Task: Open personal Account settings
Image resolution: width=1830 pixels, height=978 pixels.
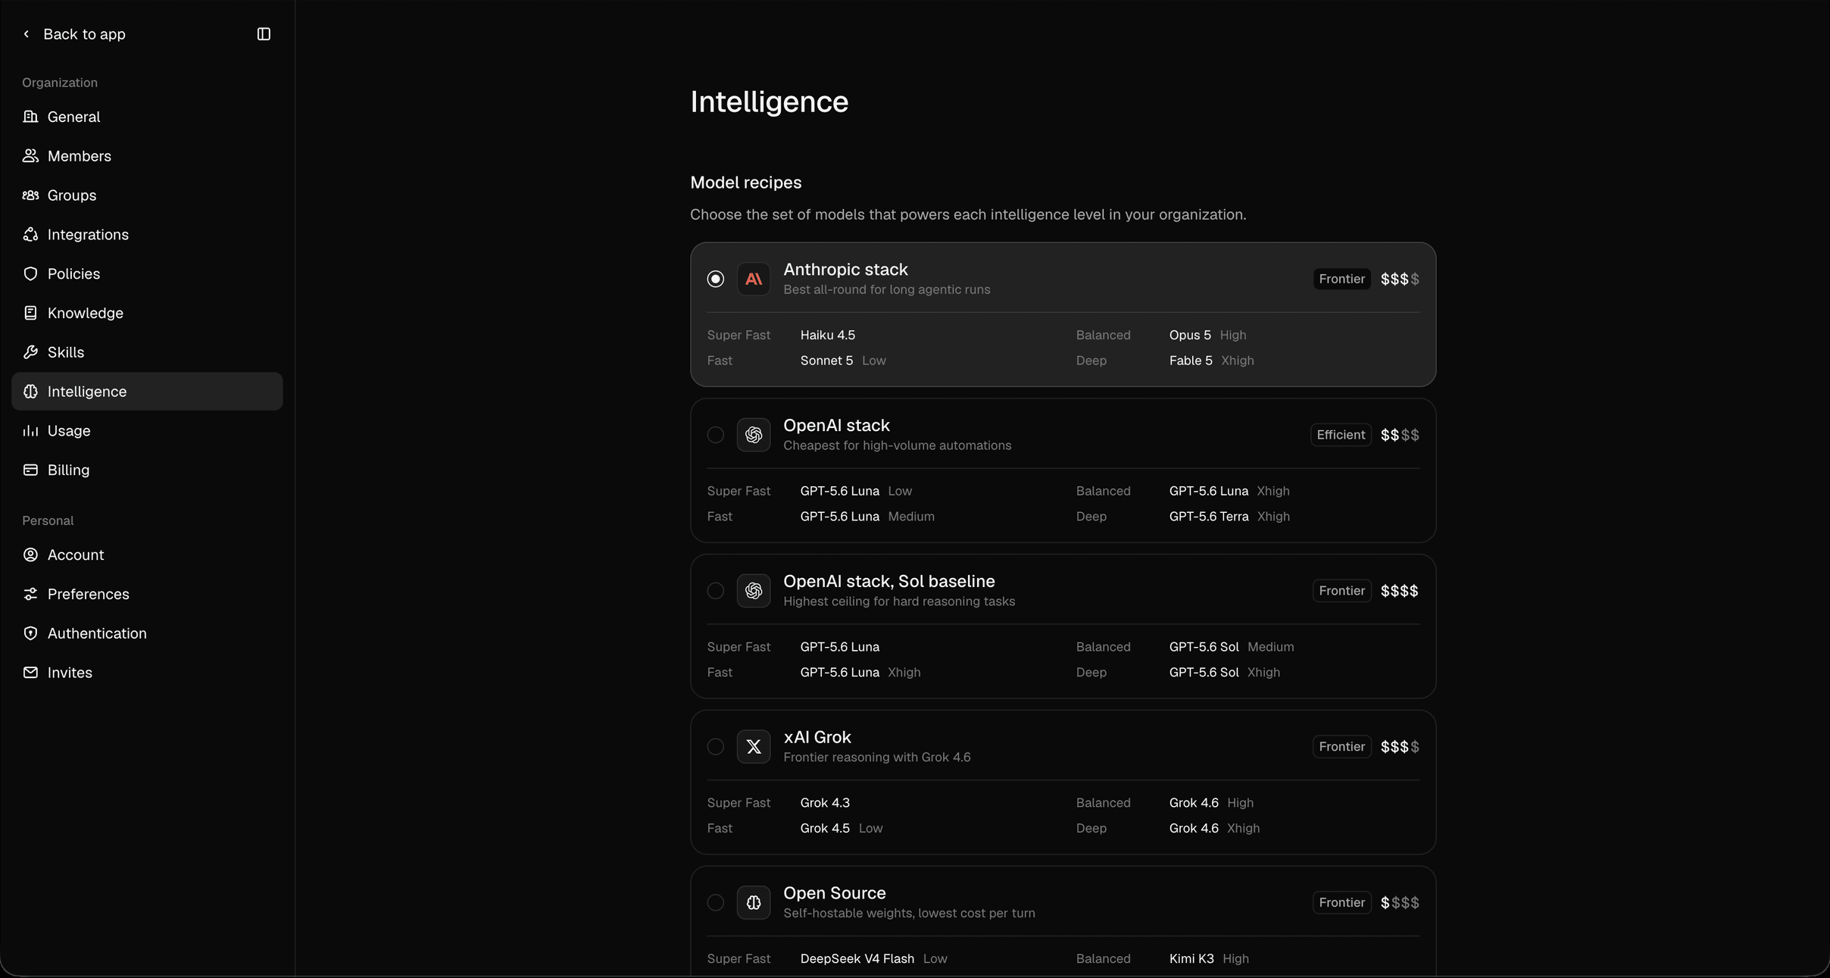Action: 147,555
